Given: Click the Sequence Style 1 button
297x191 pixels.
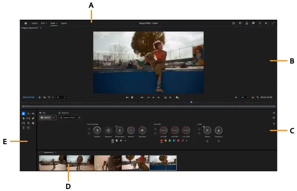Looking at the screenshot, I should (x=68, y=118).
